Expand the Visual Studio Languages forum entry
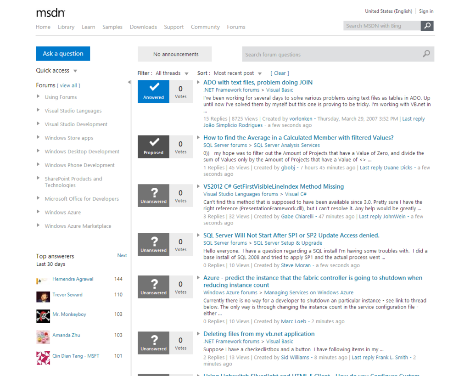 [38, 110]
